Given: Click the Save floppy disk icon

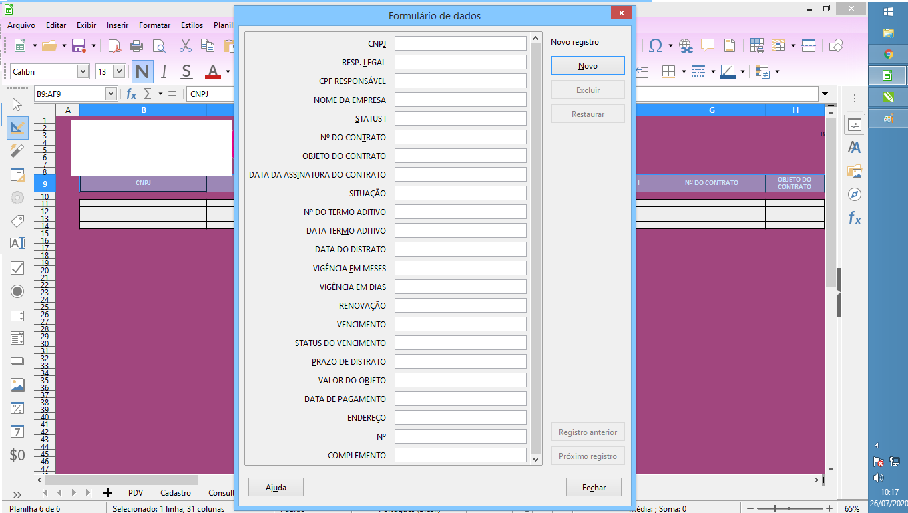Looking at the screenshot, I should click(79, 45).
